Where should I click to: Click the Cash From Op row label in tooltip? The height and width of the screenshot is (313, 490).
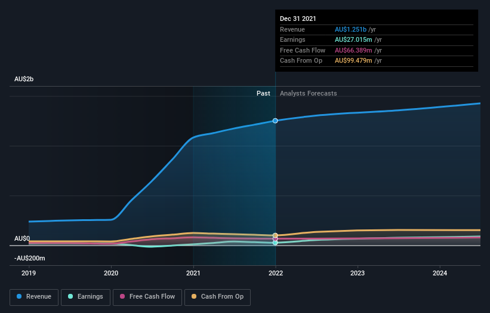(x=301, y=61)
